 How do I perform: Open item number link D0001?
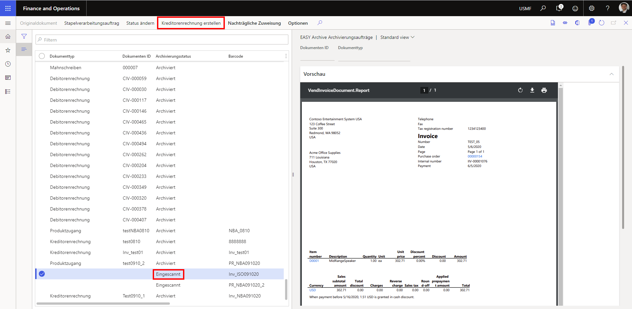coord(314,261)
